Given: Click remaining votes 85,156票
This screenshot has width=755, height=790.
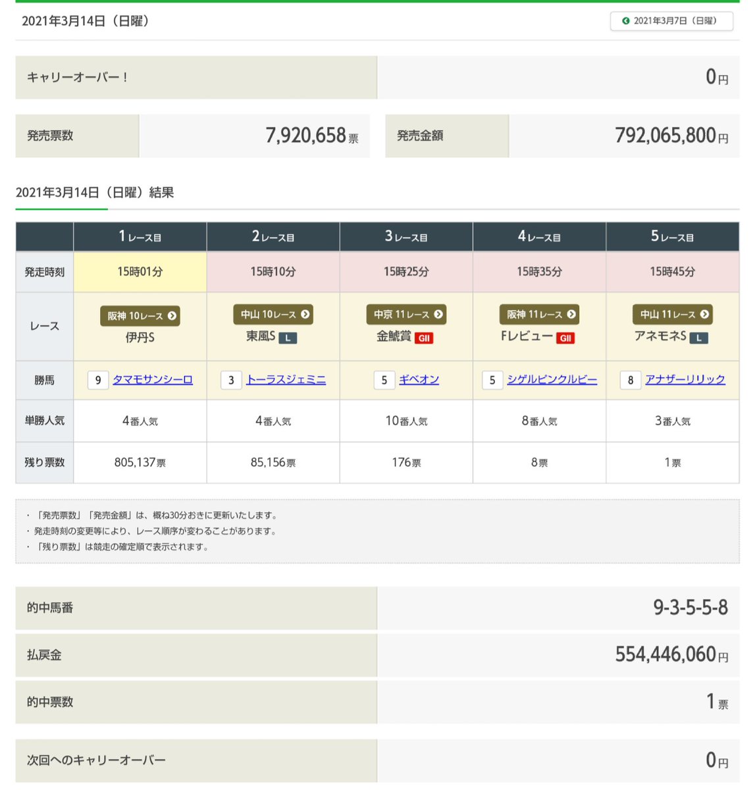Looking at the screenshot, I should click(x=273, y=463).
